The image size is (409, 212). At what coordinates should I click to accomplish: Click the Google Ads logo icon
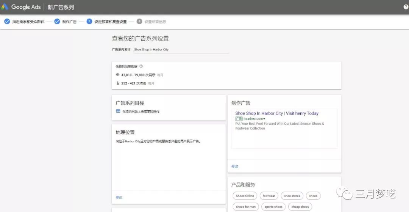click(x=5, y=7)
